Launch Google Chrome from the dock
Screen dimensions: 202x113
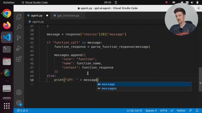(7, 13)
